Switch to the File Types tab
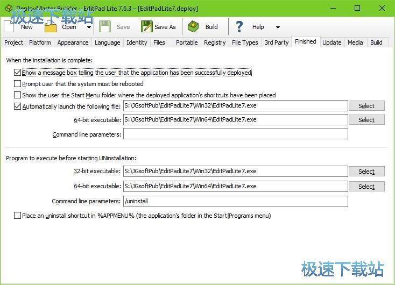395x285 pixels. (245, 42)
